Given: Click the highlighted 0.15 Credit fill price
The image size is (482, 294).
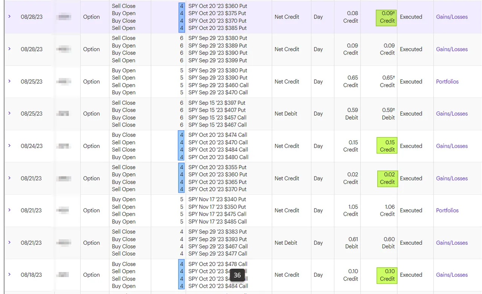Looking at the screenshot, I should click(387, 146).
